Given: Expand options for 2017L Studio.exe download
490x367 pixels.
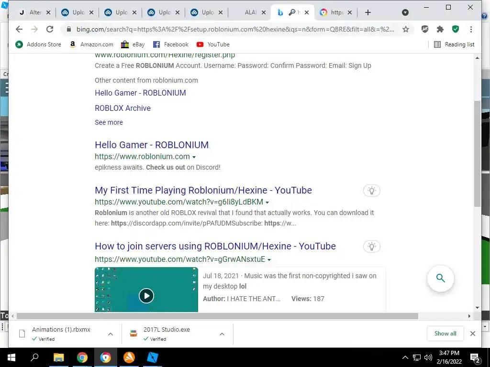Looking at the screenshot, I should 222,334.
